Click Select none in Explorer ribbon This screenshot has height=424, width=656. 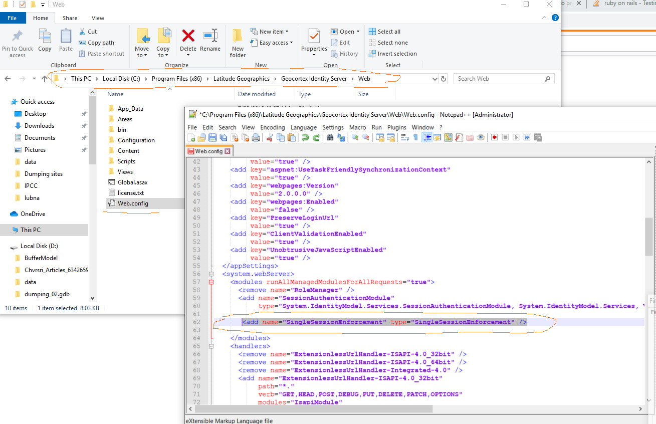(x=388, y=43)
